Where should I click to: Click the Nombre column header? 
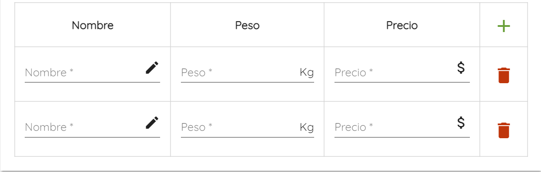pos(93,26)
